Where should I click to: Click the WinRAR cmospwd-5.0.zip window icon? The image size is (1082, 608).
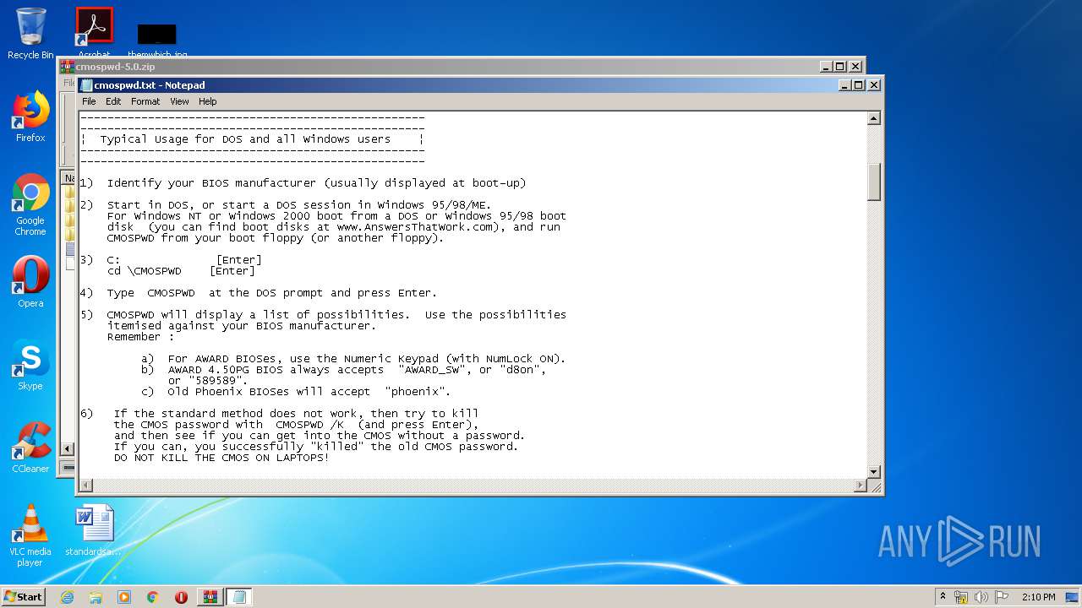pos(67,67)
